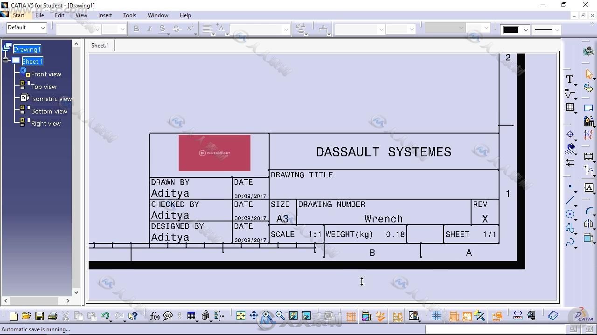
Task: Click the Open file folder icon
Action: tap(26, 316)
